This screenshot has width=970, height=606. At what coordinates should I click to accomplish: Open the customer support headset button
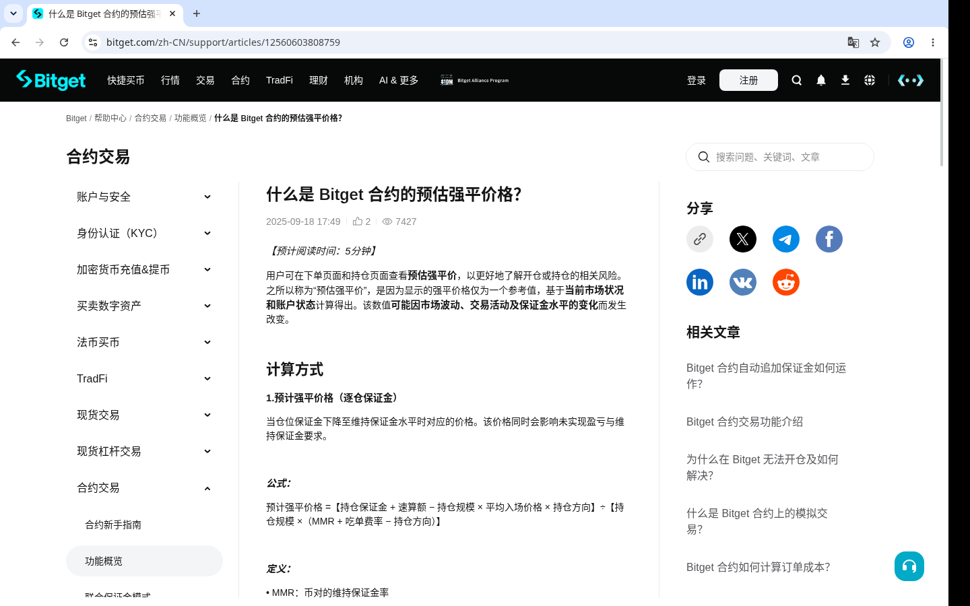pyautogui.click(x=909, y=566)
